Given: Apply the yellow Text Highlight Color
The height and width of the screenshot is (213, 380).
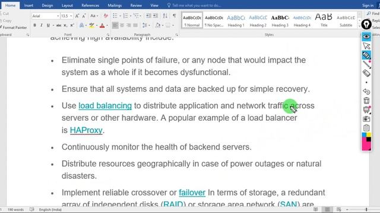Looking at the screenshot, I should tap(91, 25).
